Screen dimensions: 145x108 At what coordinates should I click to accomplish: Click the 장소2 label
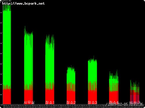71,103
